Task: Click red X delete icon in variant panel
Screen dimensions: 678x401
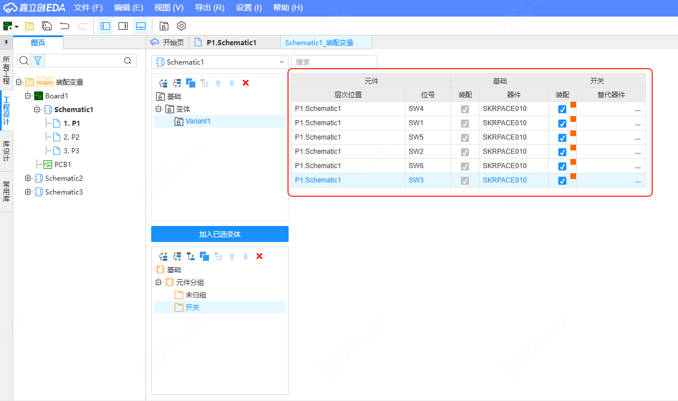Action: click(x=246, y=83)
